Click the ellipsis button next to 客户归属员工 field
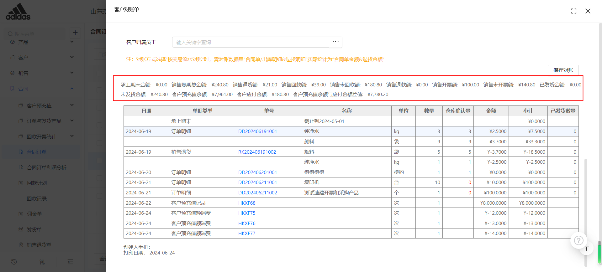This screenshot has height=272, width=602. [x=335, y=42]
